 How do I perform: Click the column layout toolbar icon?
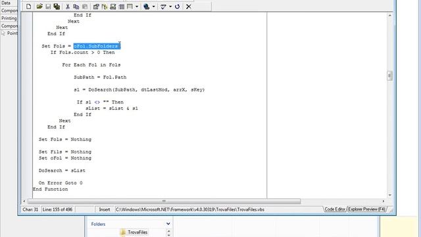pyautogui.click(x=130, y=7)
